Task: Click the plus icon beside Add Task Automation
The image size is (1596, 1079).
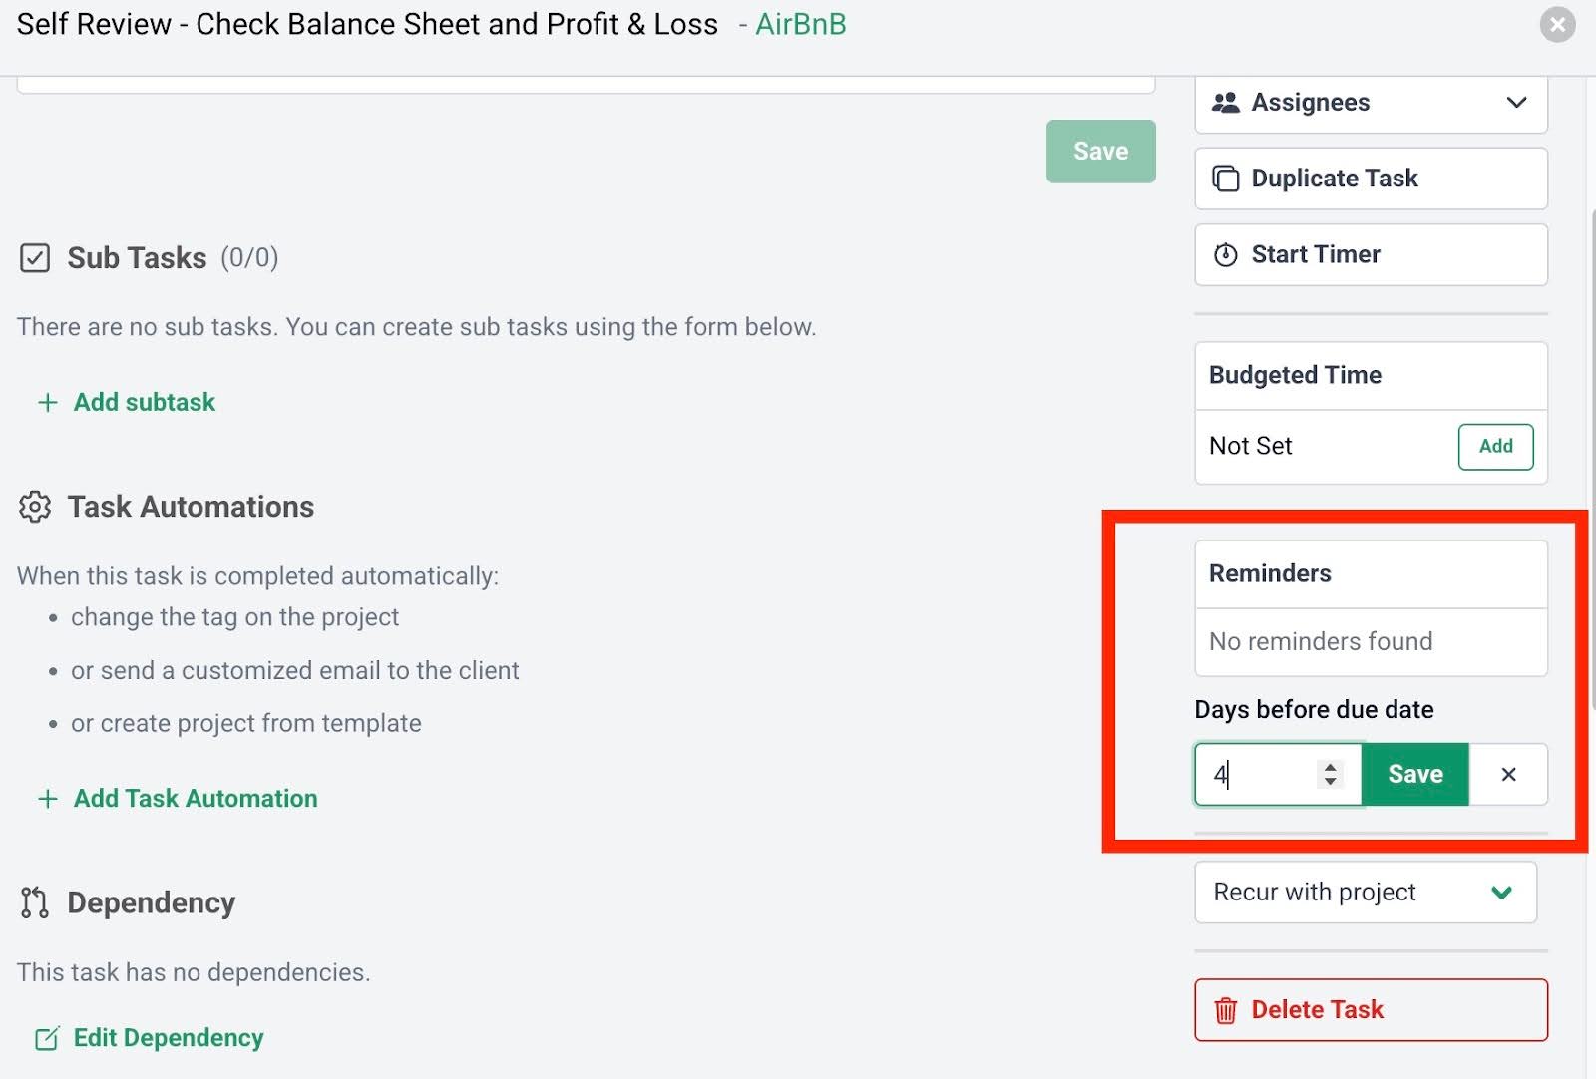Action: point(47,799)
